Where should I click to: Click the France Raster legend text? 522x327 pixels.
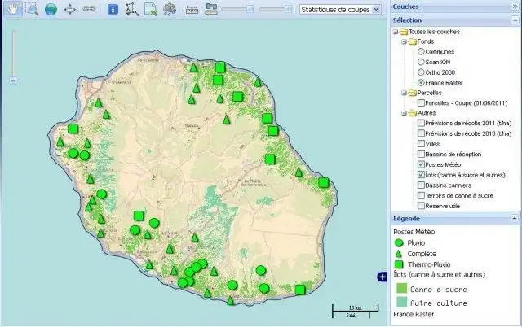click(414, 314)
